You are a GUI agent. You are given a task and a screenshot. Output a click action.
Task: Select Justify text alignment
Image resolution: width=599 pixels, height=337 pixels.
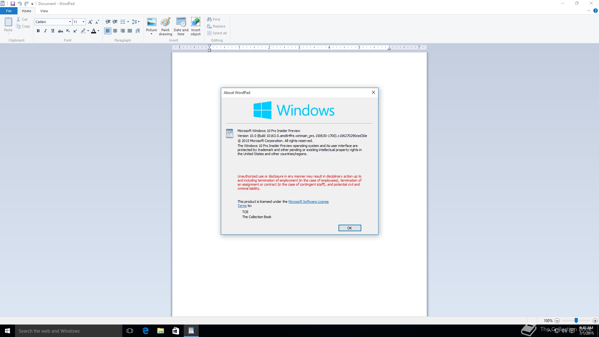pyautogui.click(x=130, y=31)
